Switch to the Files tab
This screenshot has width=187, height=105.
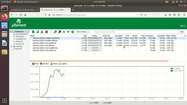(x=35, y=64)
